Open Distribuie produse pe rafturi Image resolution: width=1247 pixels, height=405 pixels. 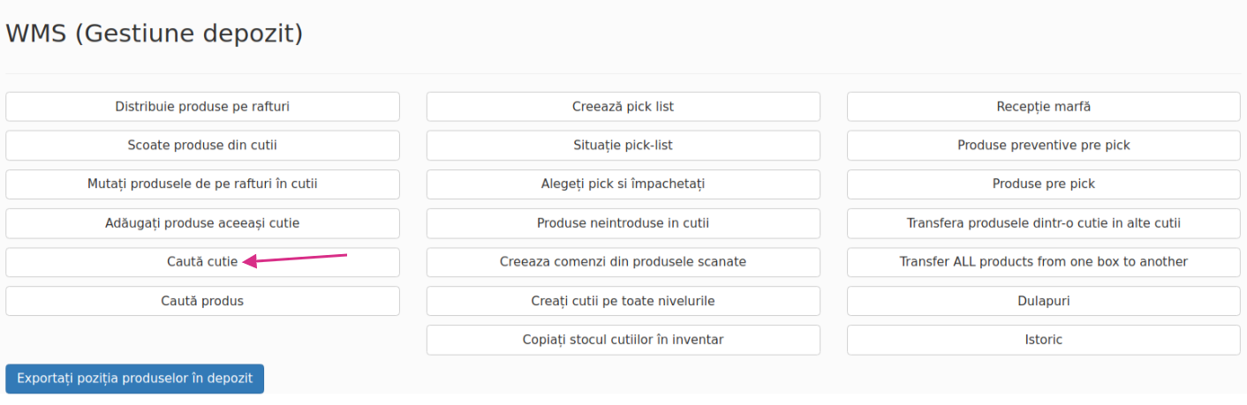point(202,107)
